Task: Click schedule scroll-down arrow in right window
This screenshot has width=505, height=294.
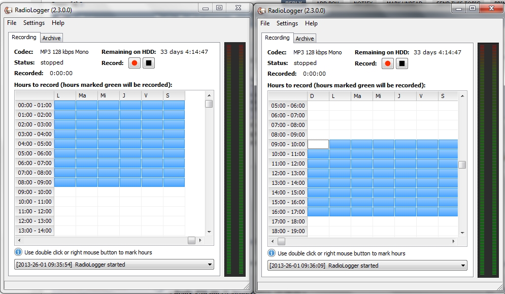Action: (462, 233)
